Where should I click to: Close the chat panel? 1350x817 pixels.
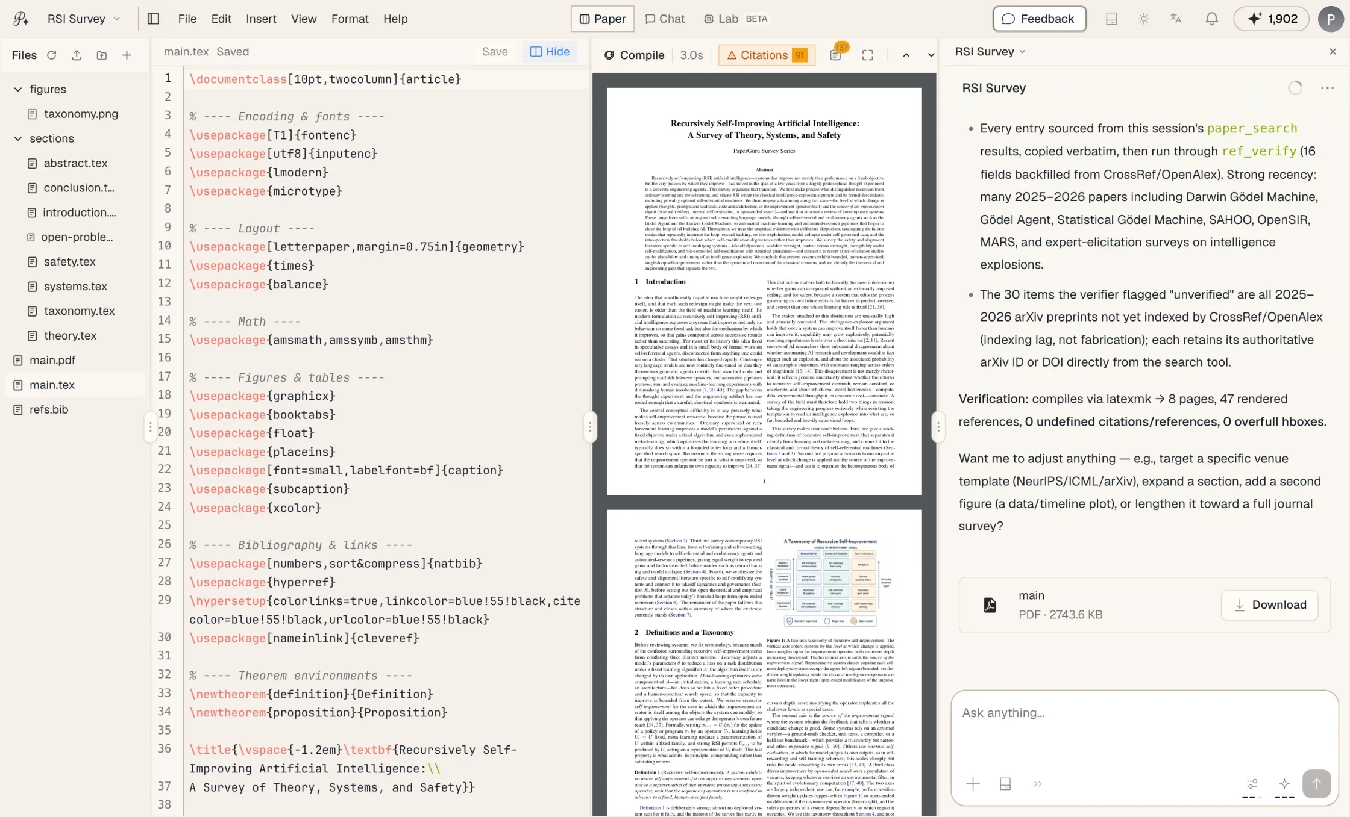1333,52
